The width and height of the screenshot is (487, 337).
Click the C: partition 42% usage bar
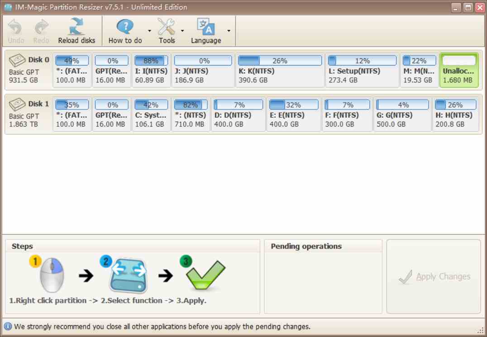coord(151,104)
